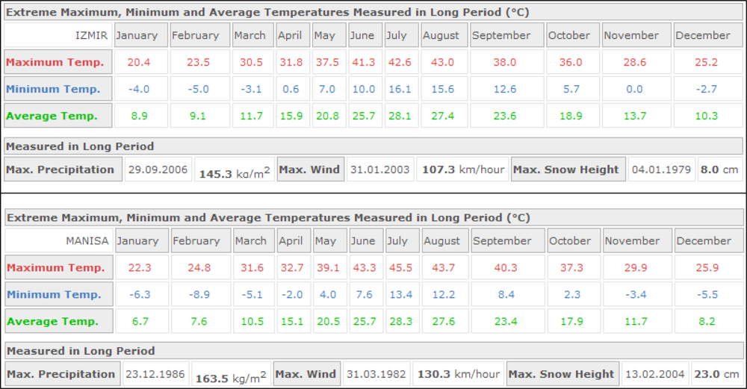747x389 pixels.
Task: Select the 29.09.2006 precipitation date cell
Action: click(x=158, y=169)
